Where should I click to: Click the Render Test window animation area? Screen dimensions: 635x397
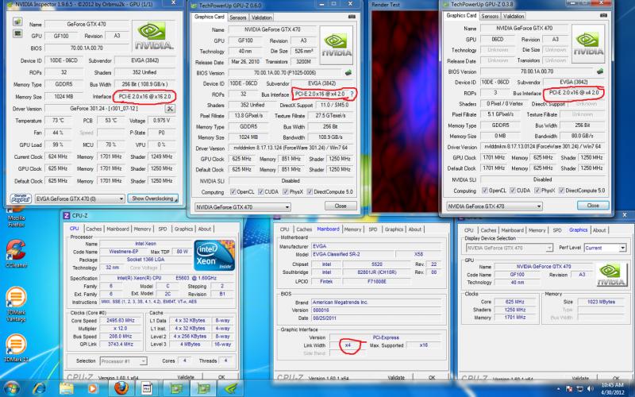406,111
